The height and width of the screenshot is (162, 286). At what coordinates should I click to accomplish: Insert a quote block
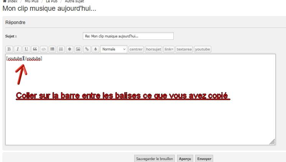point(35,49)
